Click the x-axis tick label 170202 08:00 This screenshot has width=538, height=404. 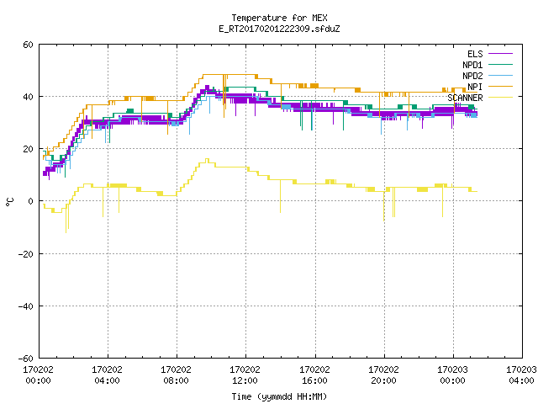176,375
